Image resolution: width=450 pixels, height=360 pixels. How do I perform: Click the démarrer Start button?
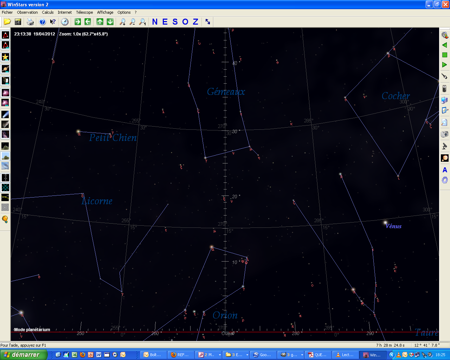[x=24, y=355]
